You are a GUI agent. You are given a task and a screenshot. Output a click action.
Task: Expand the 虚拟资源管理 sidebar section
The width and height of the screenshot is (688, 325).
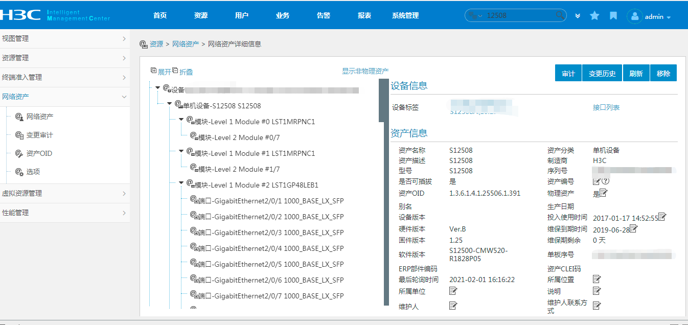coord(65,193)
